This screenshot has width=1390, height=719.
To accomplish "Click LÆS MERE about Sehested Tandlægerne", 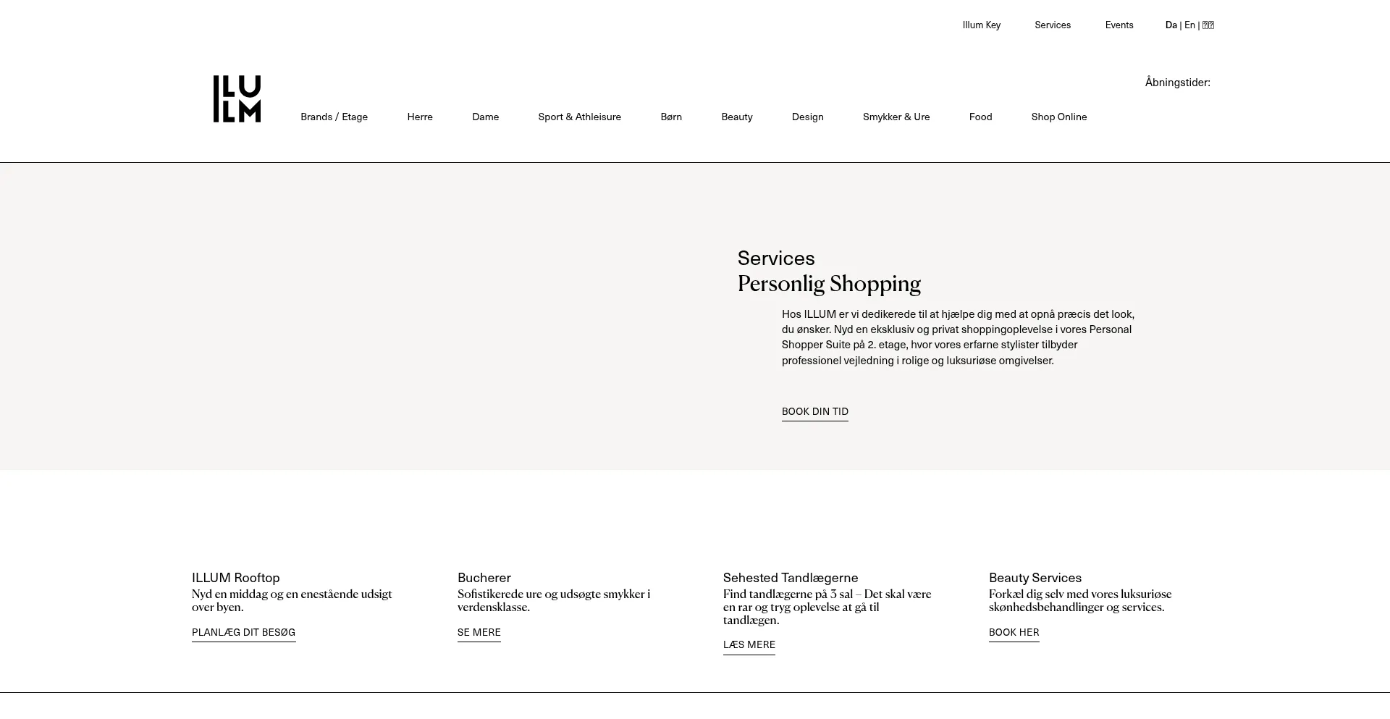I will [x=749, y=644].
